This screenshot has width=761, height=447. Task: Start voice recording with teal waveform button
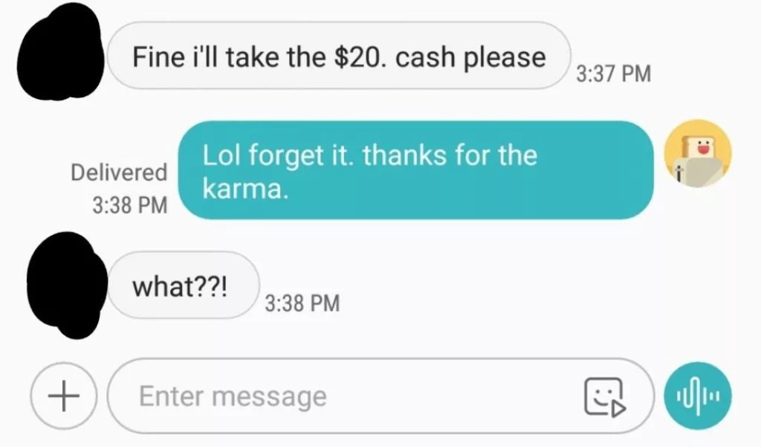point(698,396)
